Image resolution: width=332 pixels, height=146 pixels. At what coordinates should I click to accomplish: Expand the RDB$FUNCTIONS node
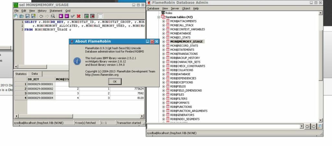point(163,107)
